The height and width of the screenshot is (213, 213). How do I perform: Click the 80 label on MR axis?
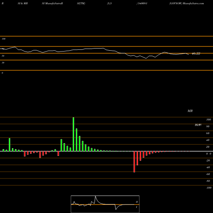click(x=208, y=127)
